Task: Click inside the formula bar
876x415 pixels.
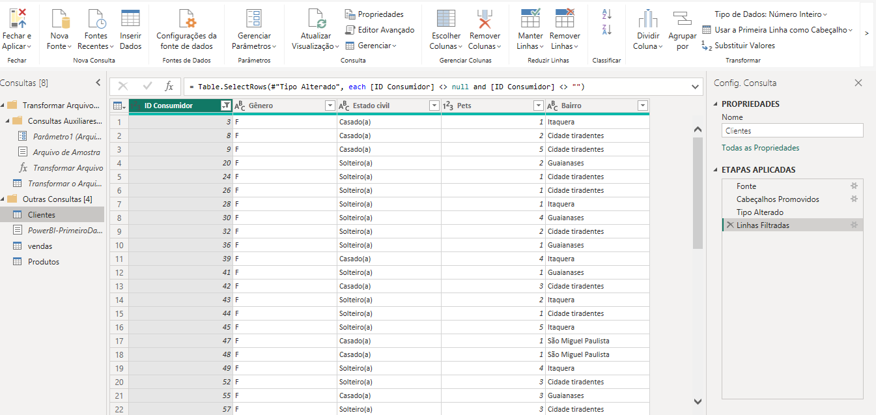Action: click(436, 86)
